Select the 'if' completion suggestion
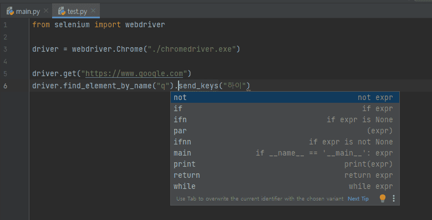The height and width of the screenshot is (220, 432). click(x=285, y=108)
